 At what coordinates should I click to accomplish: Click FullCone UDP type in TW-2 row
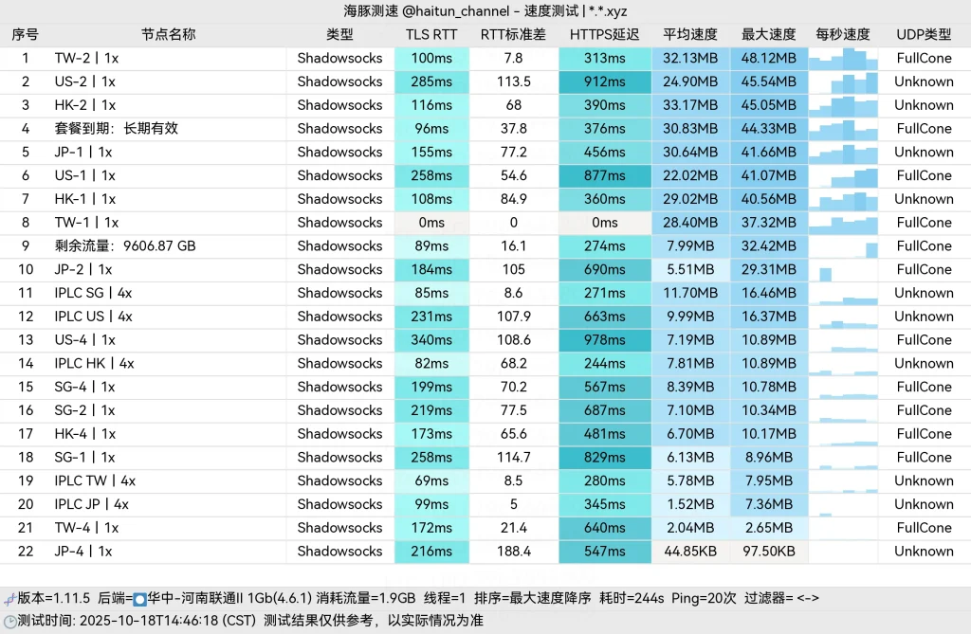tap(924, 58)
